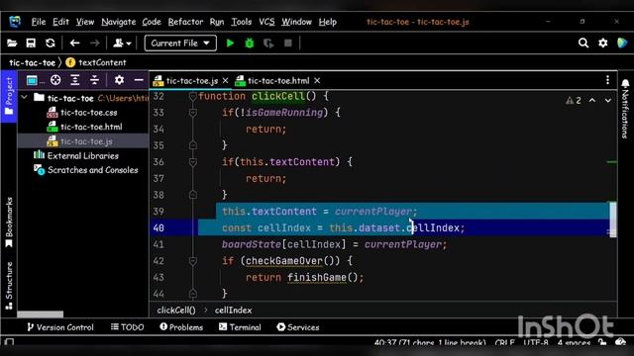Click the colorful JetBrains toolbox icon
This screenshot has width=634, height=356.
tap(622, 43)
